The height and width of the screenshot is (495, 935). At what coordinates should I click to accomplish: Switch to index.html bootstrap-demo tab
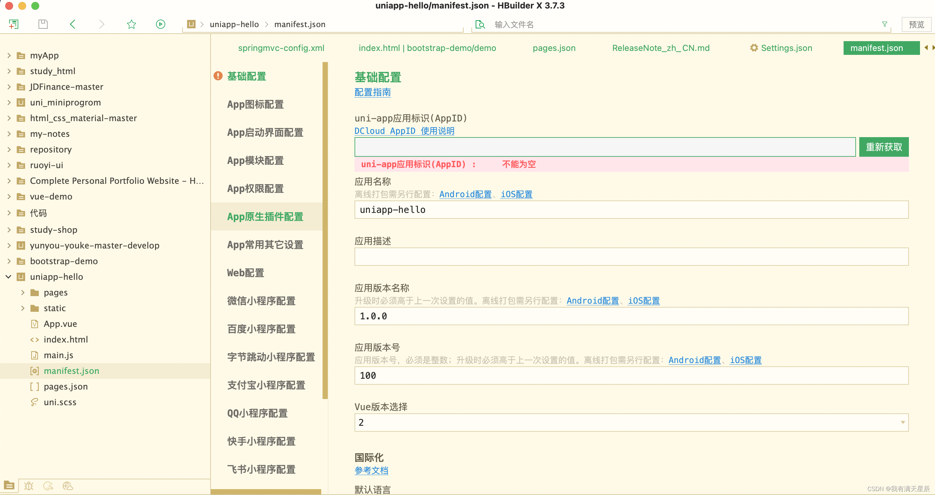point(427,48)
